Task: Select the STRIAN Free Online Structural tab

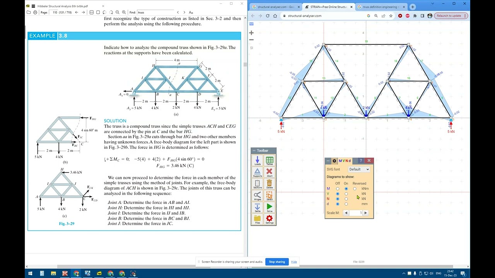Action: pyautogui.click(x=328, y=7)
